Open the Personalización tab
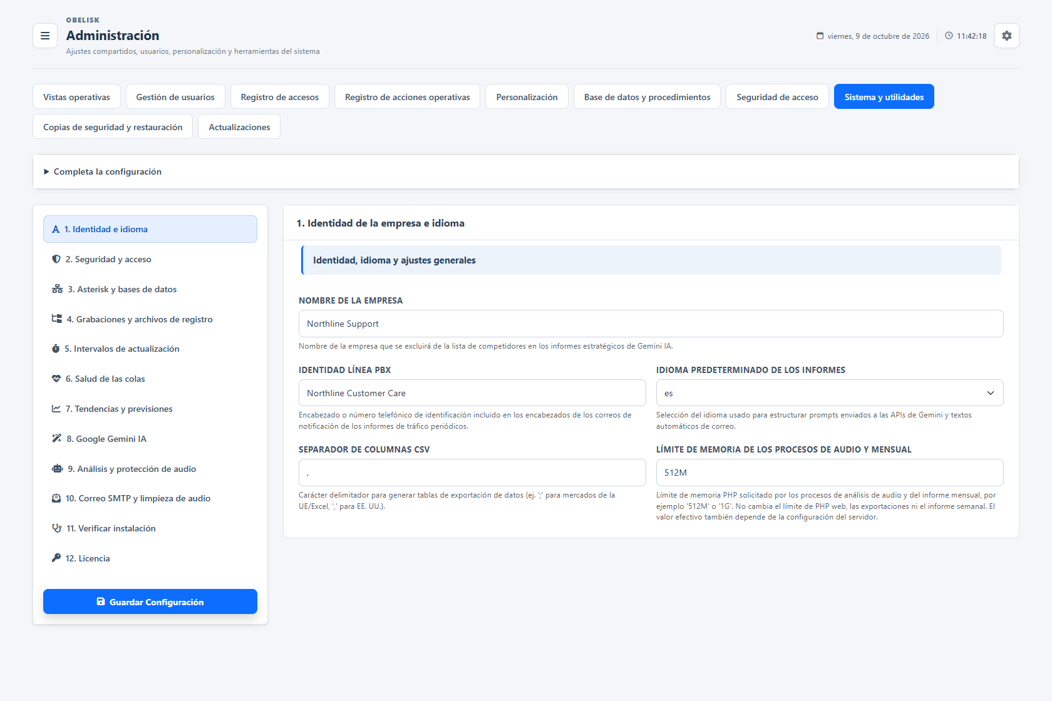This screenshot has width=1052, height=701. click(527, 97)
